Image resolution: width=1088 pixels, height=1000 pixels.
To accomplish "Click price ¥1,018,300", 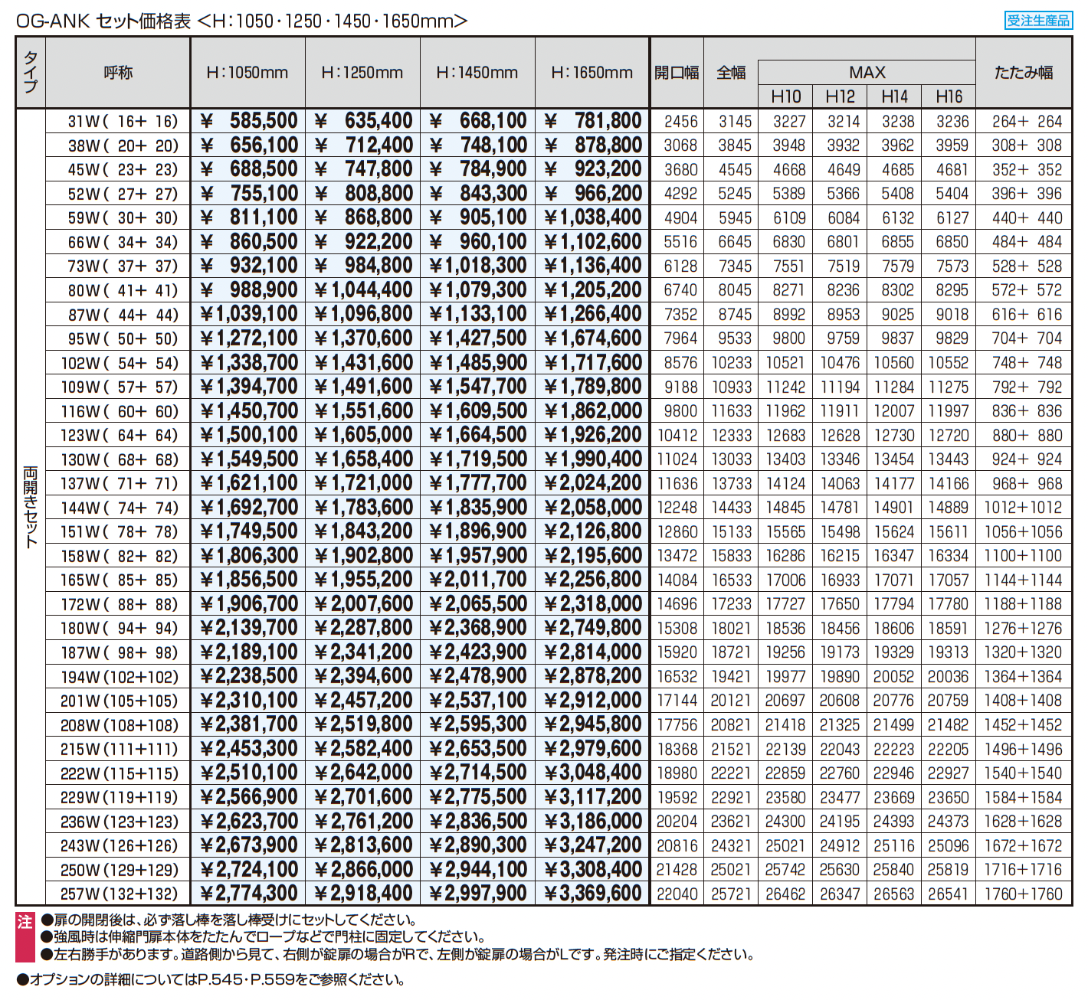I will [478, 266].
